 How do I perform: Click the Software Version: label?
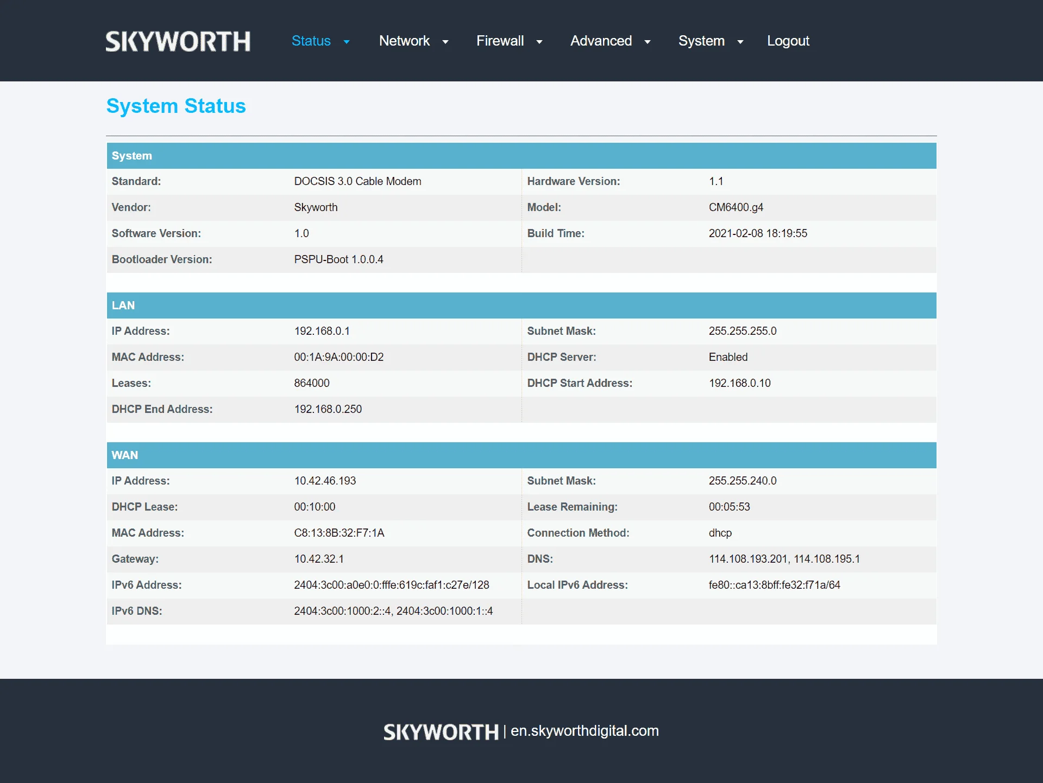[x=156, y=233]
